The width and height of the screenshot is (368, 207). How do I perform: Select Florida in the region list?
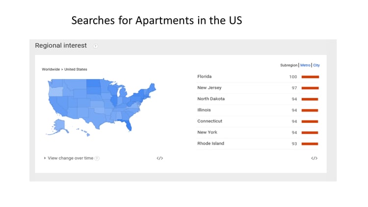[x=258, y=77]
